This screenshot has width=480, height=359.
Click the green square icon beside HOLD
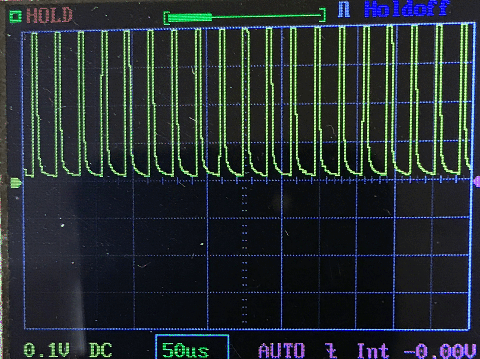tap(15, 16)
